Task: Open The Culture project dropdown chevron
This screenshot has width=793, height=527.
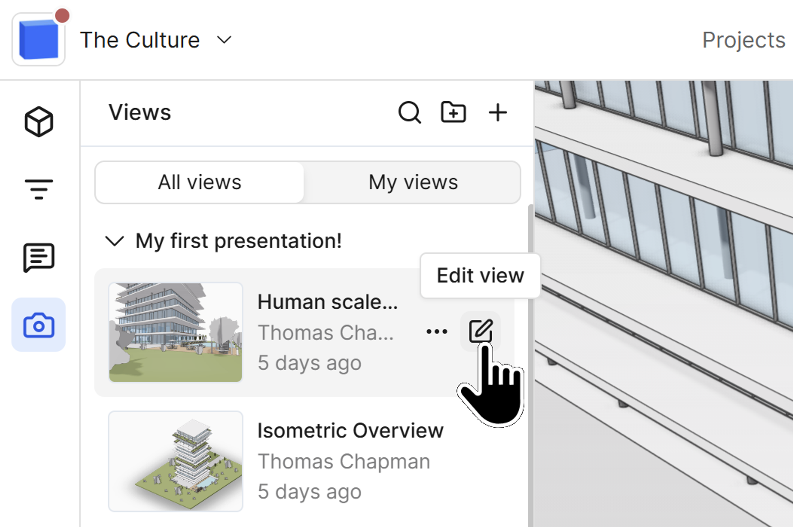Action: click(x=224, y=40)
